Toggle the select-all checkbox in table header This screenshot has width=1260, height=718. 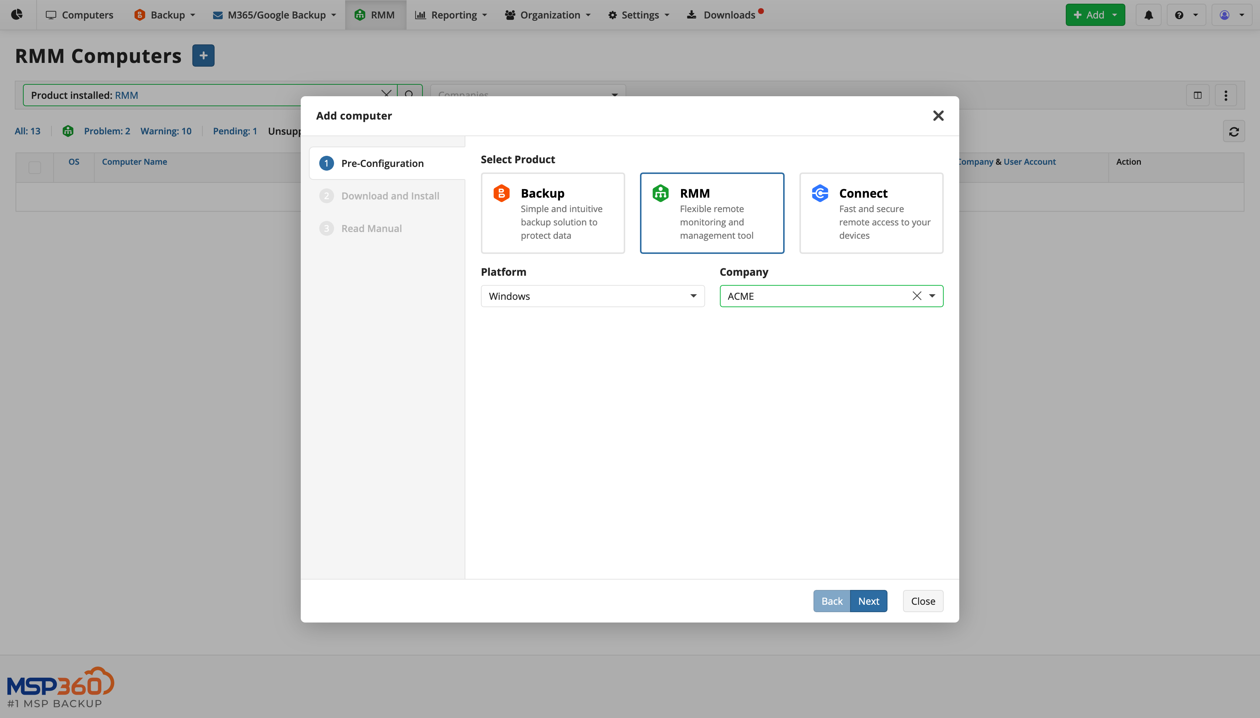click(34, 168)
